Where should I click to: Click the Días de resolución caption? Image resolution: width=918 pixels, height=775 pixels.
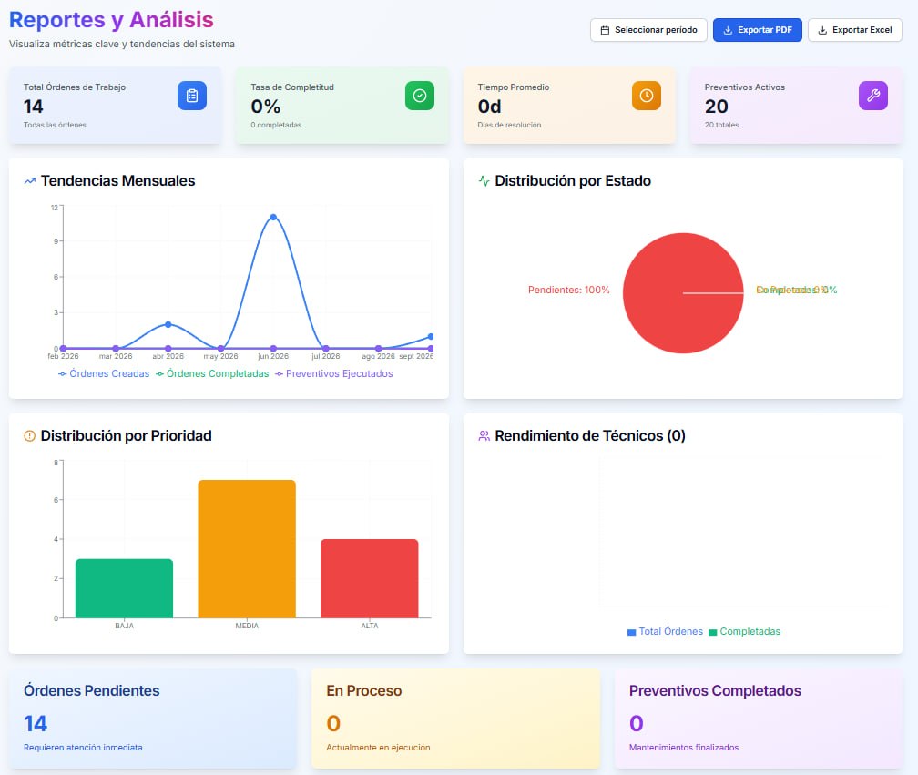coord(509,125)
